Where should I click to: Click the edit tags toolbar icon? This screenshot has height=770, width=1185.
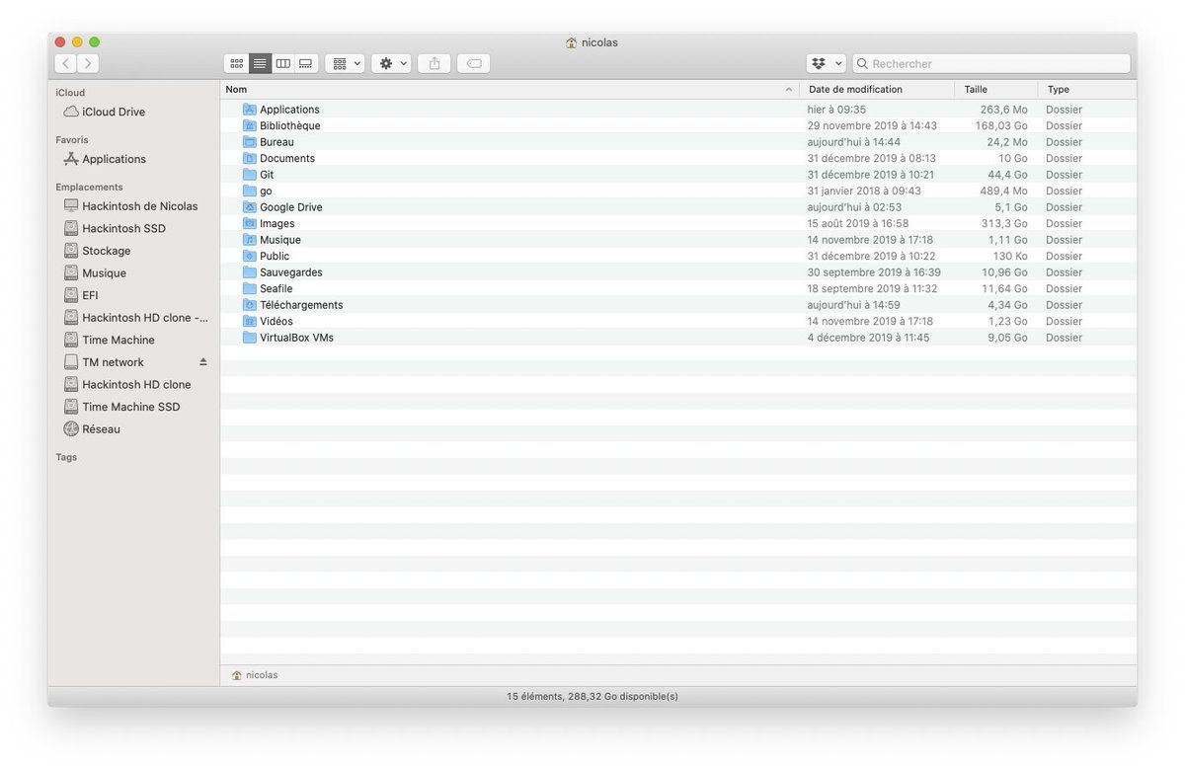pos(474,63)
